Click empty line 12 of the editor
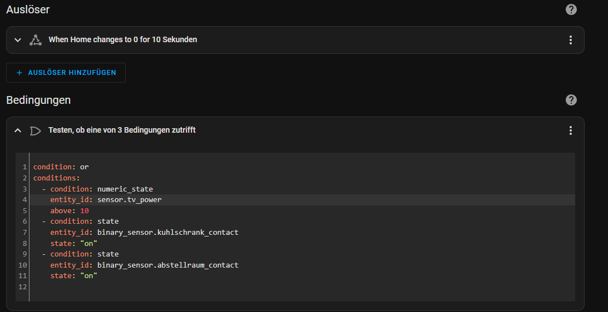The height and width of the screenshot is (312, 608). (303, 287)
